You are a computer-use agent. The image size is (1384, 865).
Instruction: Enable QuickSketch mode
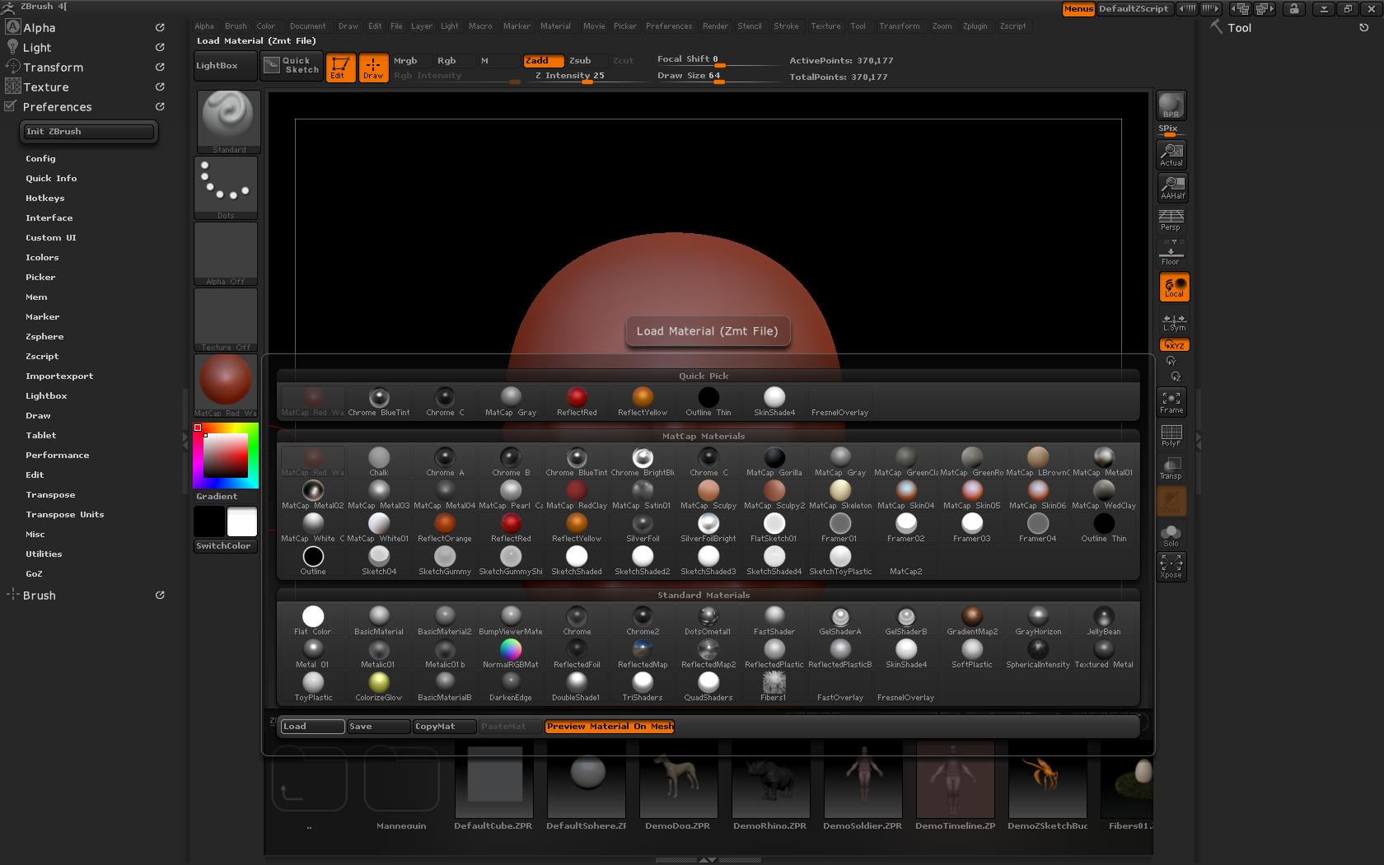click(290, 65)
